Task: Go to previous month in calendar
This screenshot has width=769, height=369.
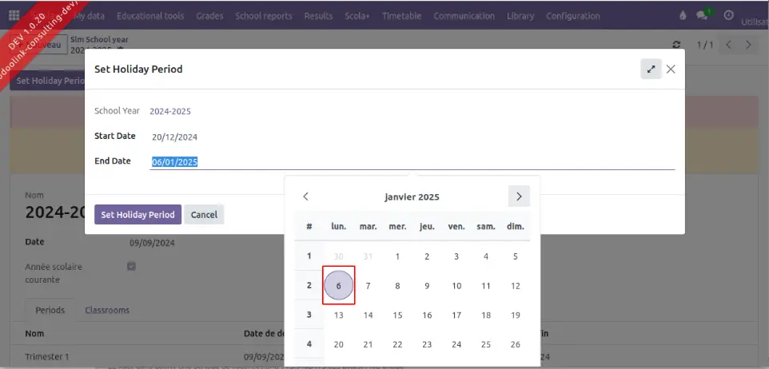Action: coord(305,196)
